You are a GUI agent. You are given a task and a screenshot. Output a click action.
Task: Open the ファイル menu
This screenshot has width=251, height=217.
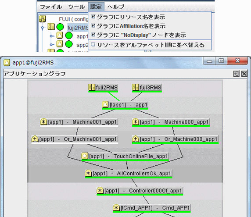point(51,7)
